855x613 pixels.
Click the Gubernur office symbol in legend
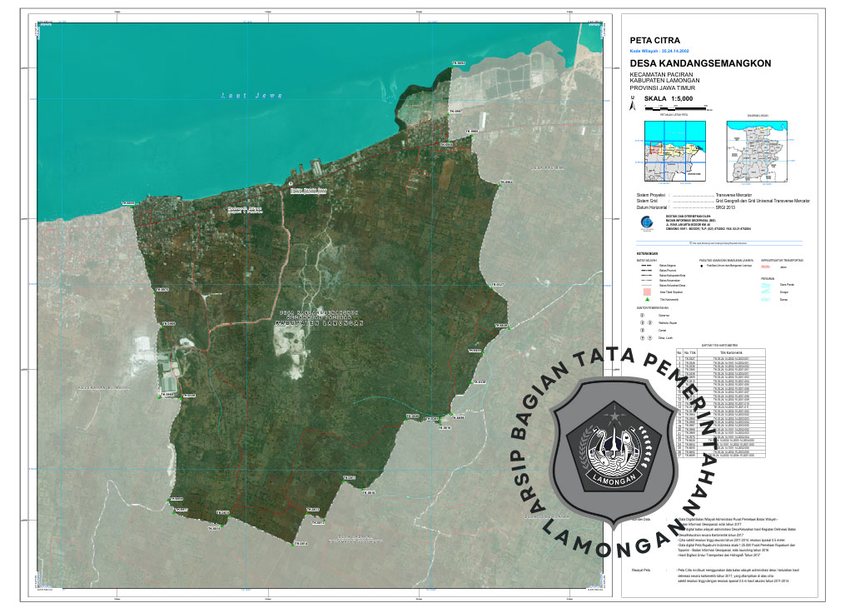click(x=642, y=316)
